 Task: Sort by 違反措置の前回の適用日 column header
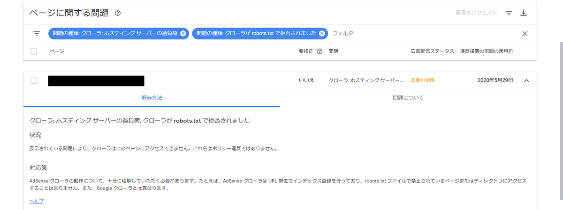click(x=487, y=51)
